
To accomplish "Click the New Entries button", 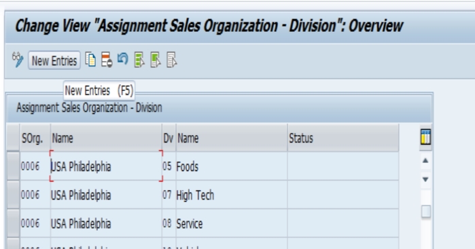I will (54, 60).
